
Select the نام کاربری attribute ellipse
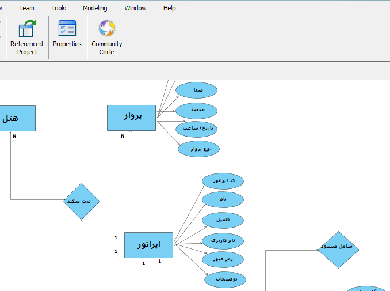223,241
